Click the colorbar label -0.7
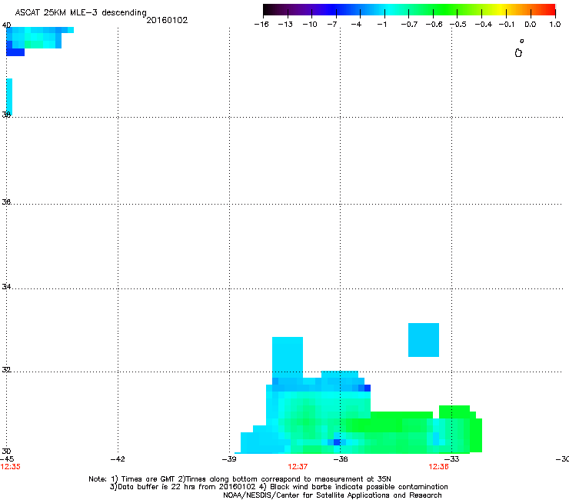The image size is (569, 500). pos(409,25)
